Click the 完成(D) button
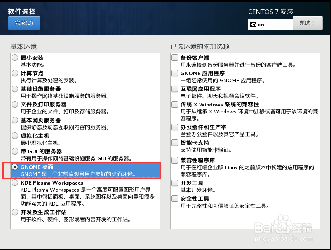The image size is (331, 250). click(23, 23)
